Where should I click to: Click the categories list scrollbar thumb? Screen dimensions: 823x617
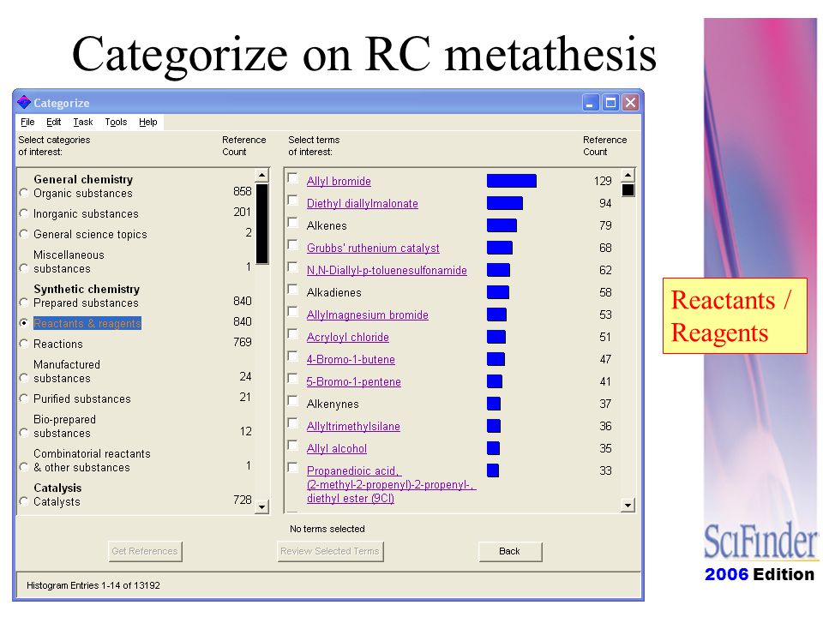262,224
